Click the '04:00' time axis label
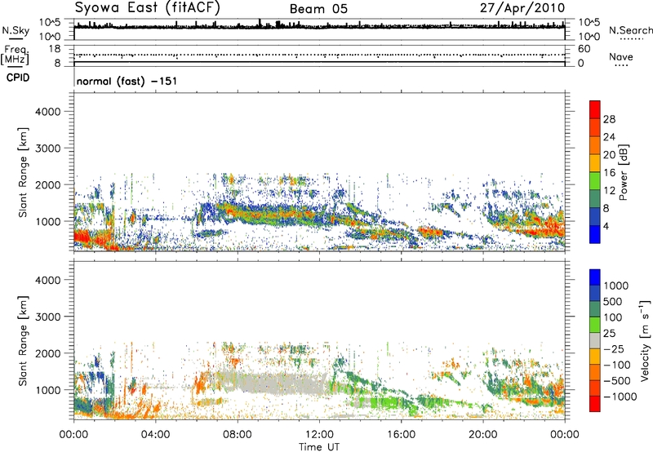Viewport: 653px width, 452px height. pyautogui.click(x=155, y=435)
